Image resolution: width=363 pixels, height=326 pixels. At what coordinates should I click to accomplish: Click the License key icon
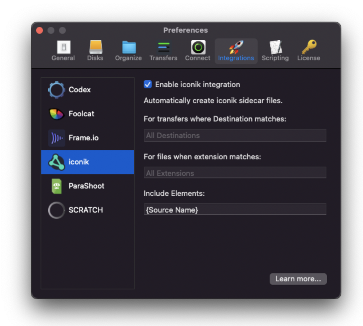coord(309,47)
